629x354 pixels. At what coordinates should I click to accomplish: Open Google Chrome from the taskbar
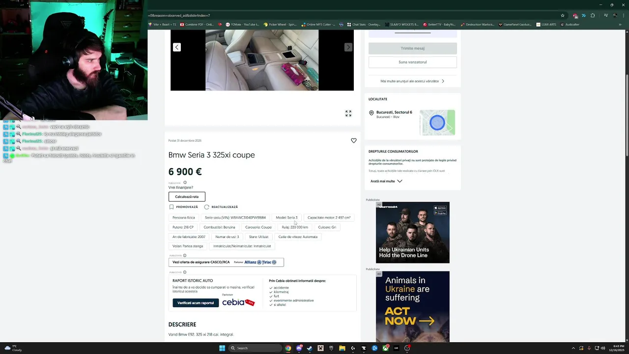pos(288,348)
